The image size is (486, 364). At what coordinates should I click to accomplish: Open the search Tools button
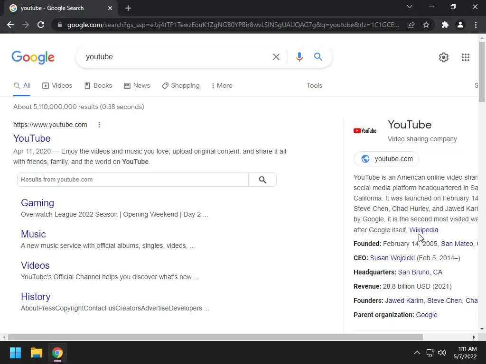coord(314,86)
